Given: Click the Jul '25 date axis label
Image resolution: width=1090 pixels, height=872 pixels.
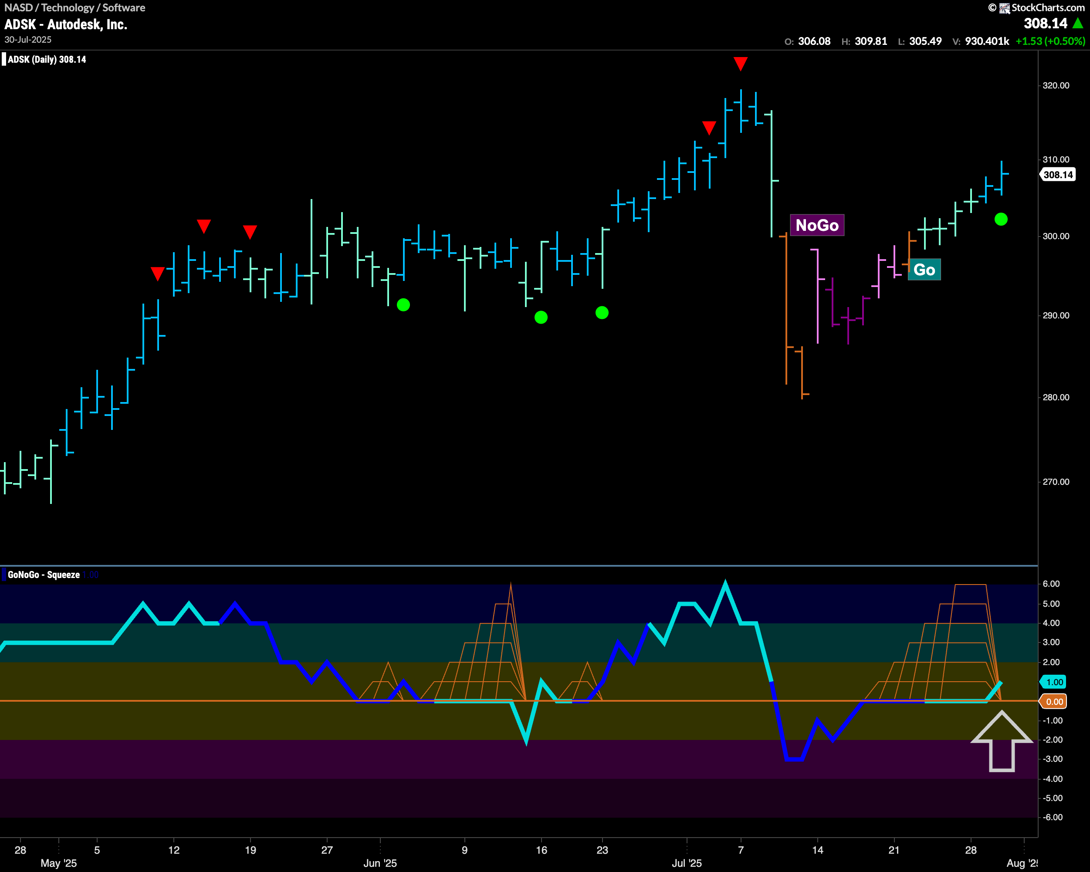Looking at the screenshot, I should point(687,863).
